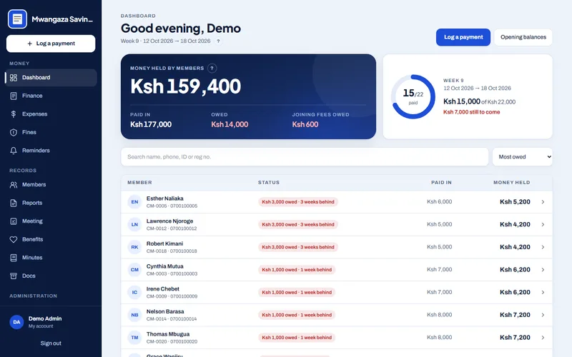The width and height of the screenshot is (572, 357).
Task: Click the Reminders bell icon
Action: (14, 151)
